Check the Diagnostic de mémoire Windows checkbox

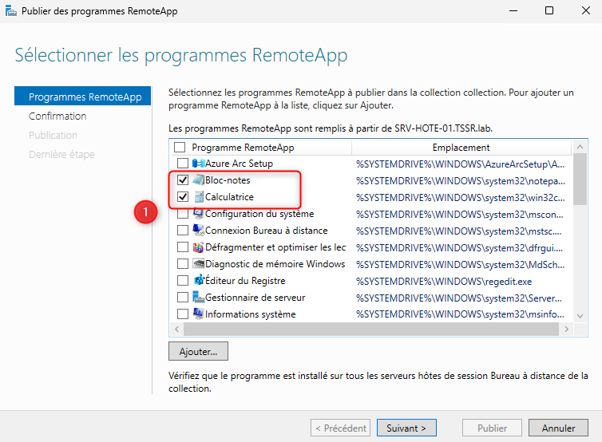pyautogui.click(x=183, y=264)
